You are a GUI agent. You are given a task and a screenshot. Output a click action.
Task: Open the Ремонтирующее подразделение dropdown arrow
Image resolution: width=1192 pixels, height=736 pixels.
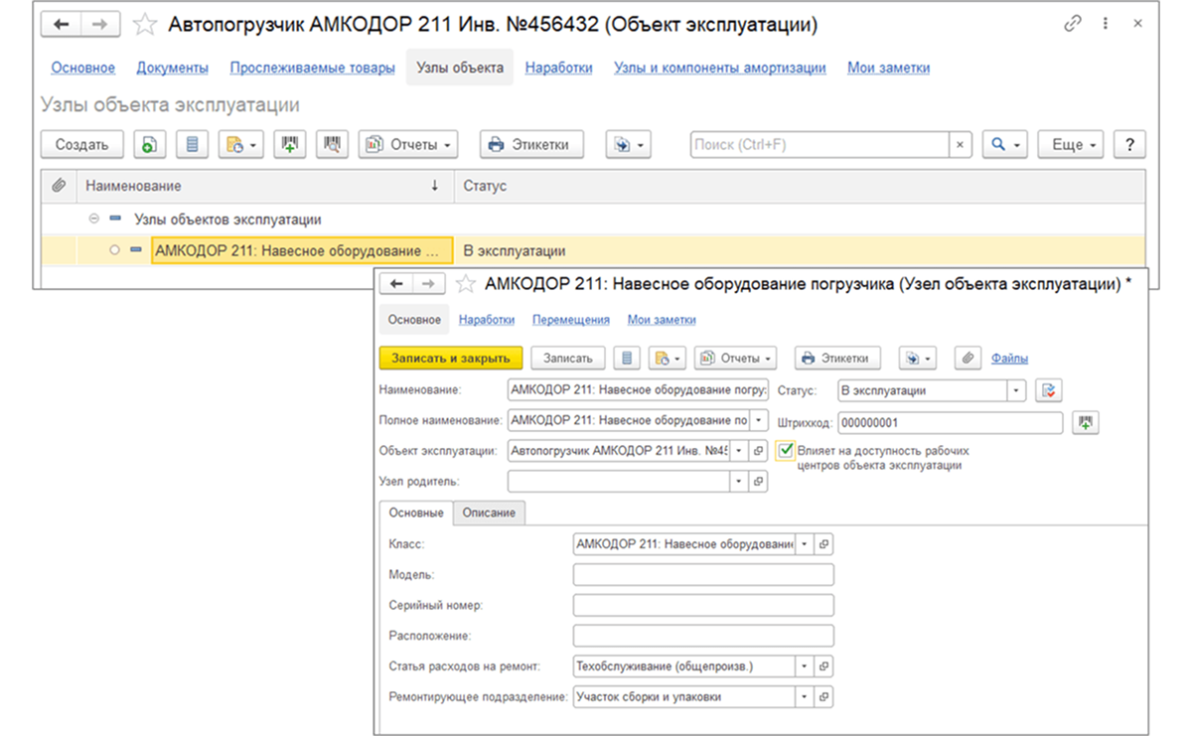click(804, 697)
